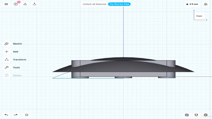212x119 pixels.
Task: Click the Unlock all features text
Action: tap(94, 4)
